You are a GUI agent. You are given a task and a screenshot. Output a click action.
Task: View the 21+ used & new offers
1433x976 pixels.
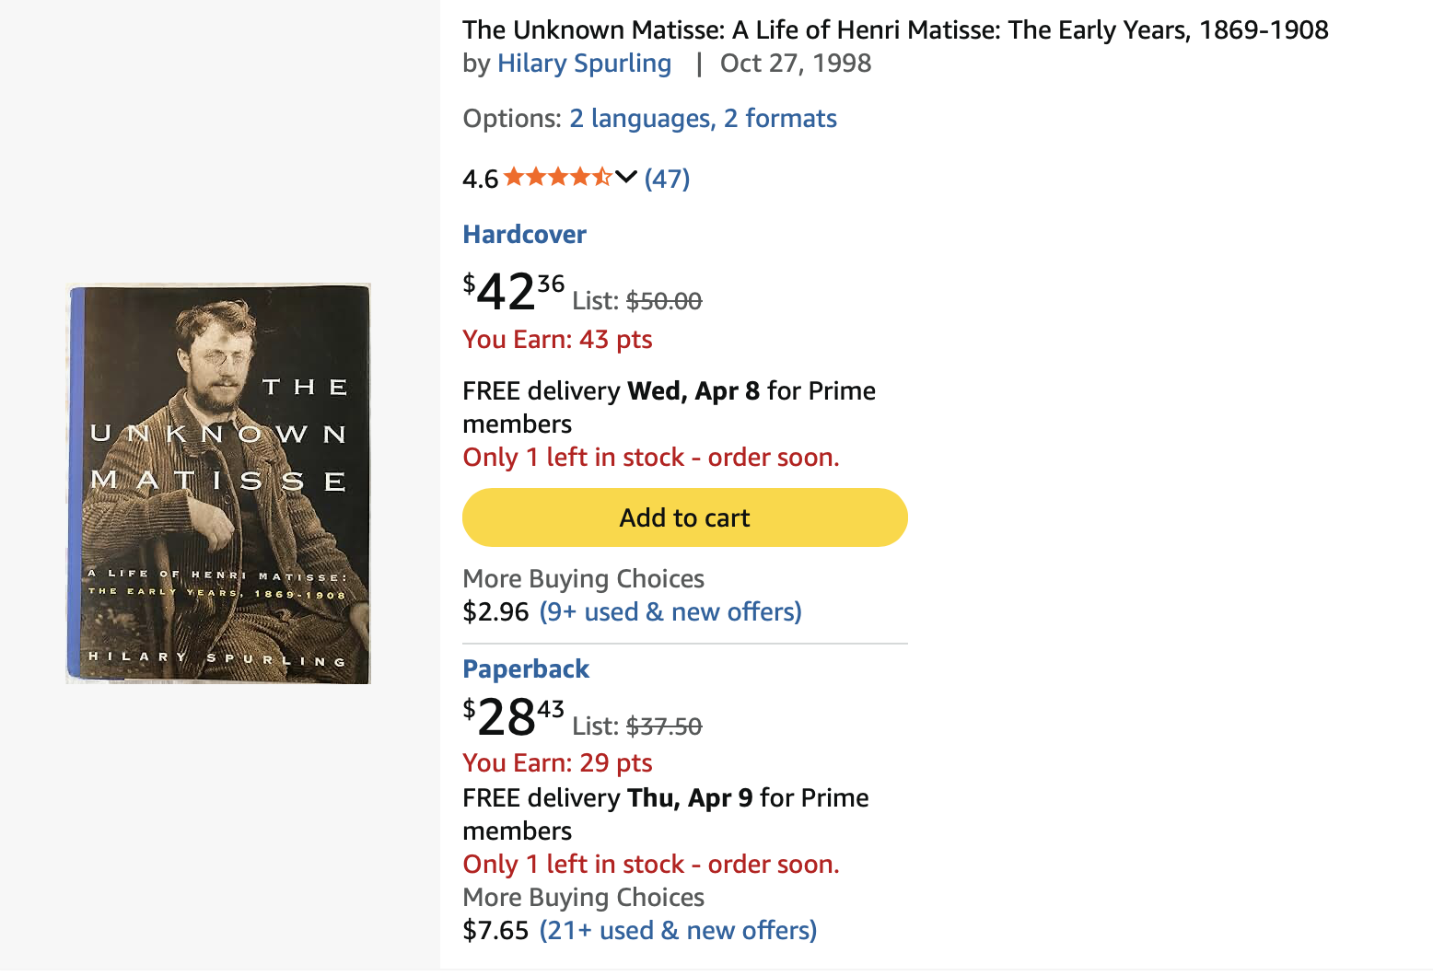tap(678, 931)
